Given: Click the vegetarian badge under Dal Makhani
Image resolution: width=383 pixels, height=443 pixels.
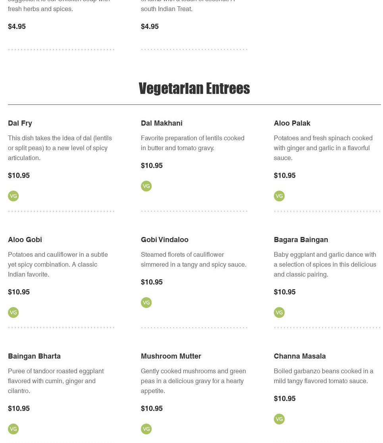Looking at the screenshot, I should (x=146, y=186).
